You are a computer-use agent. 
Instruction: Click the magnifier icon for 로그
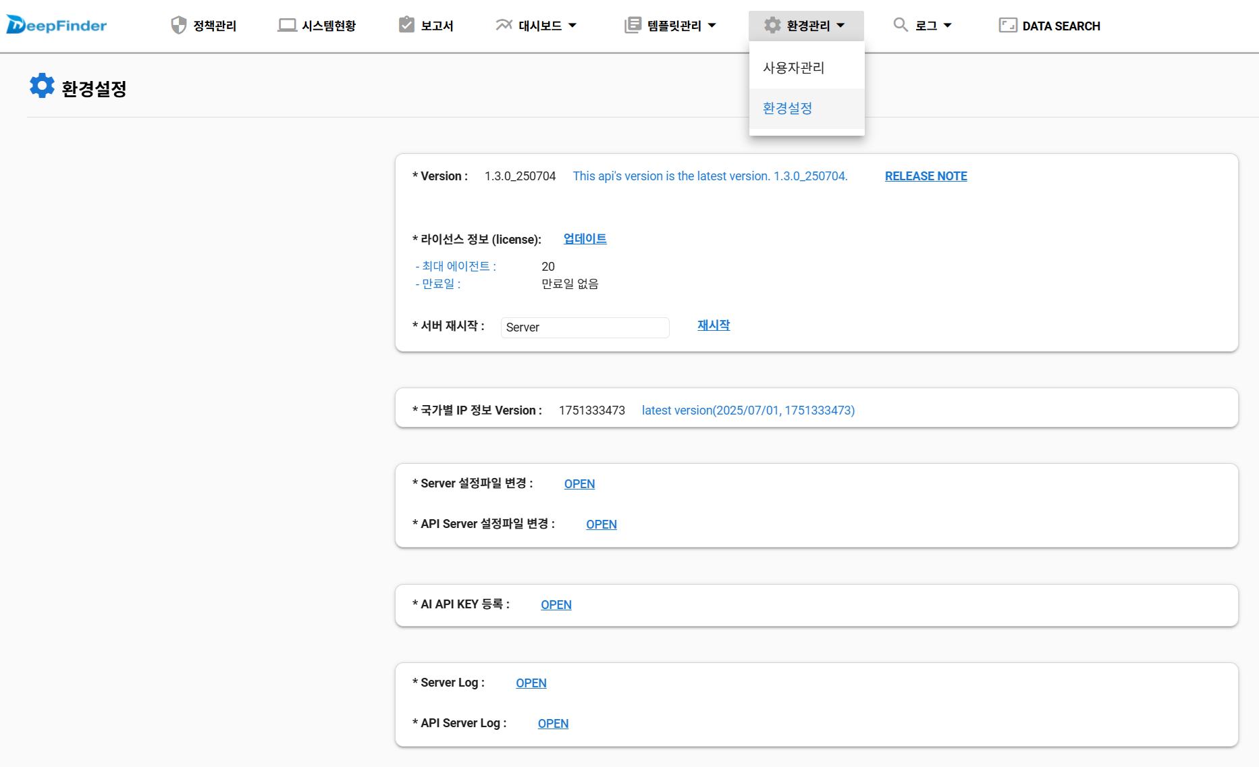point(901,25)
